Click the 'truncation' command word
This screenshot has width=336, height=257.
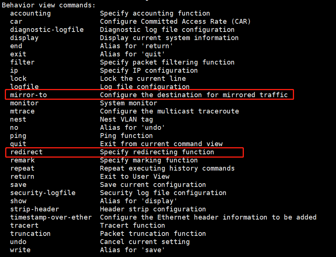(30, 234)
